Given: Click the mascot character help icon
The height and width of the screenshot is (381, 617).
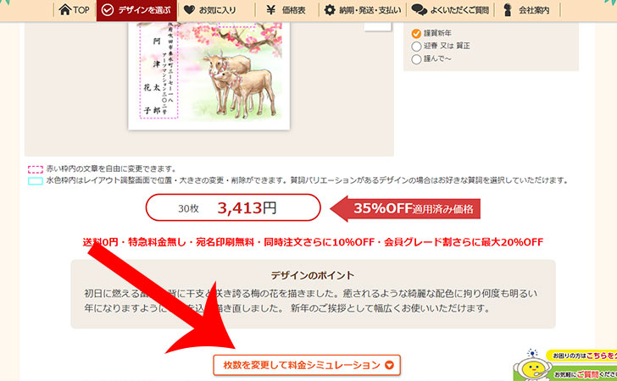Looking at the screenshot, I should [532, 366].
